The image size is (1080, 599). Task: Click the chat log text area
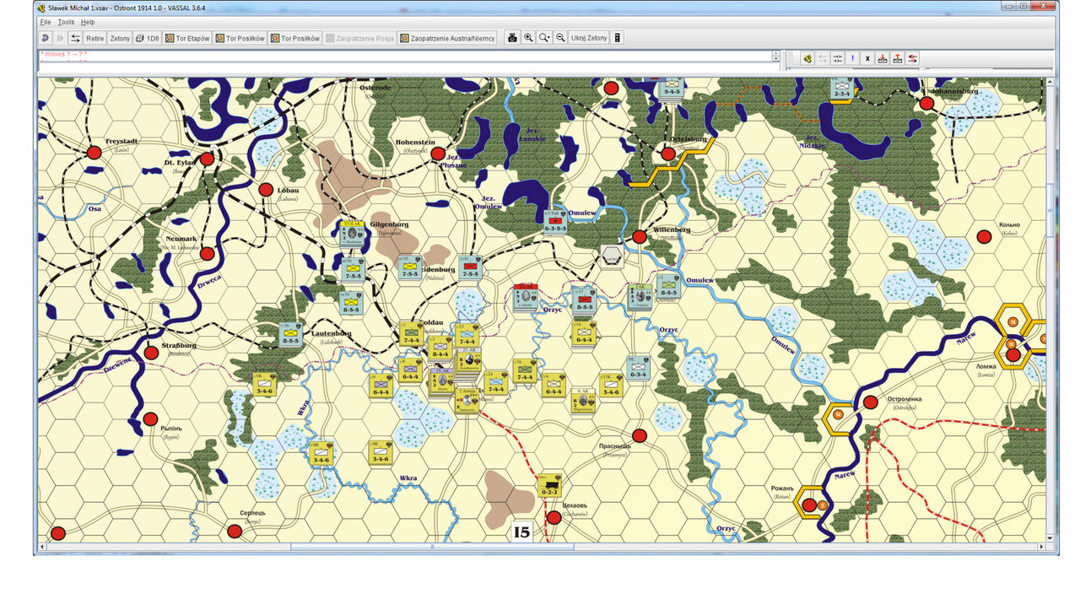pyautogui.click(x=405, y=56)
